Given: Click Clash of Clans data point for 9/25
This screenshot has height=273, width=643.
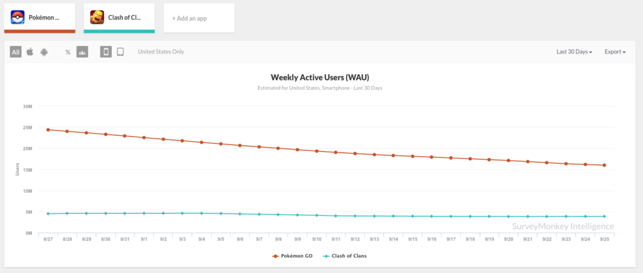Looking at the screenshot, I should click(x=604, y=216).
